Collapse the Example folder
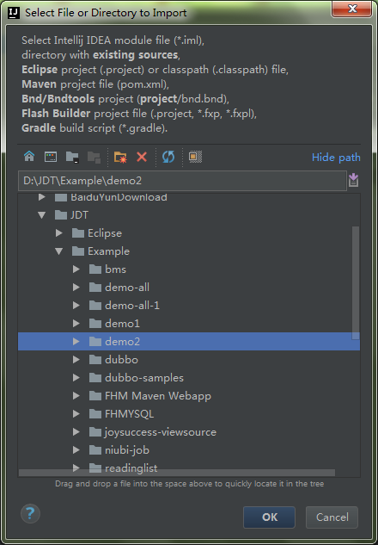The image size is (378, 545). point(59,251)
